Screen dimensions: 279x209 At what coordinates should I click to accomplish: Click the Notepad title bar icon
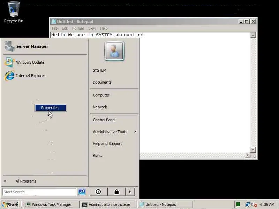tap(54, 22)
